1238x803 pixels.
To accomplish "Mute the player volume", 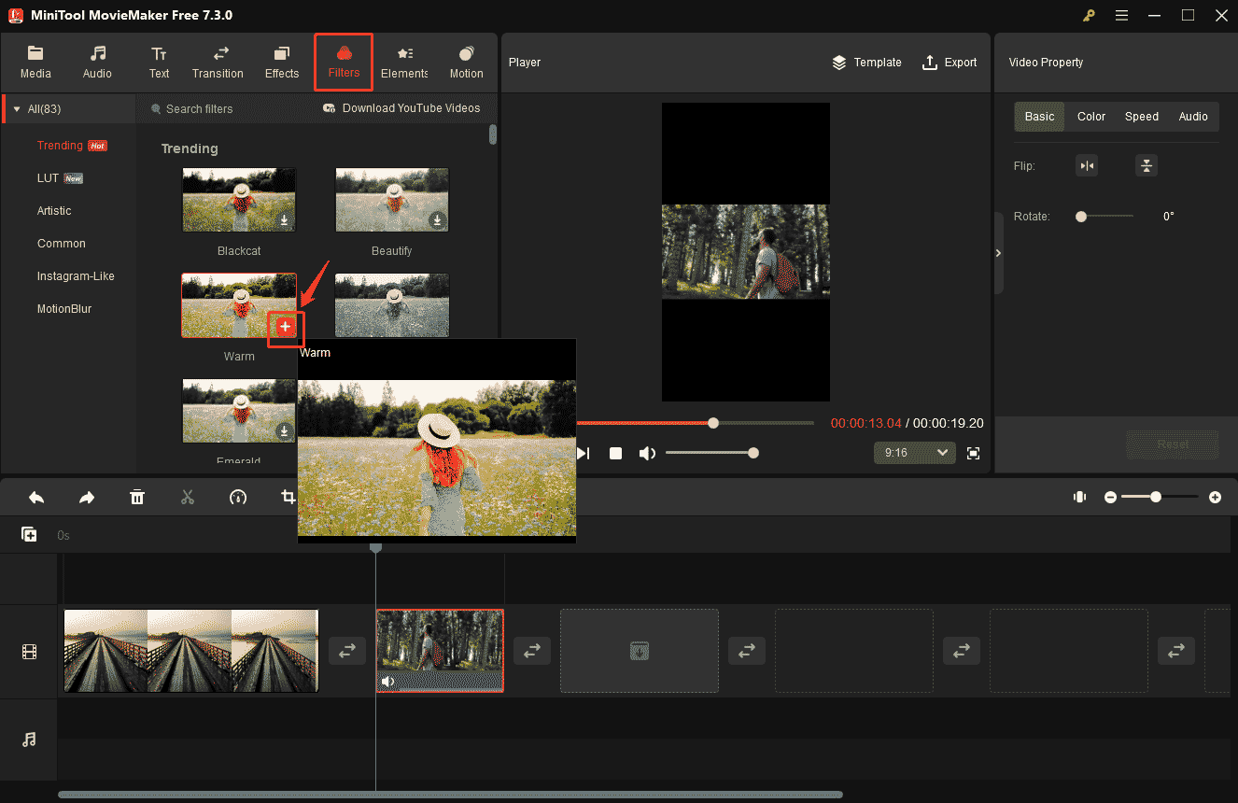I will (x=647, y=453).
